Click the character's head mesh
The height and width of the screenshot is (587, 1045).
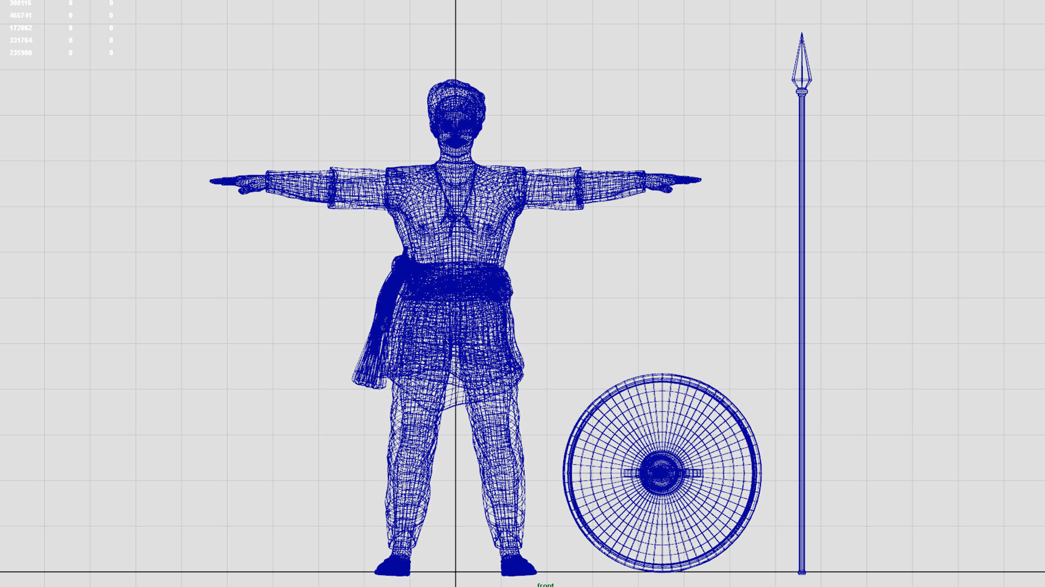[x=456, y=114]
